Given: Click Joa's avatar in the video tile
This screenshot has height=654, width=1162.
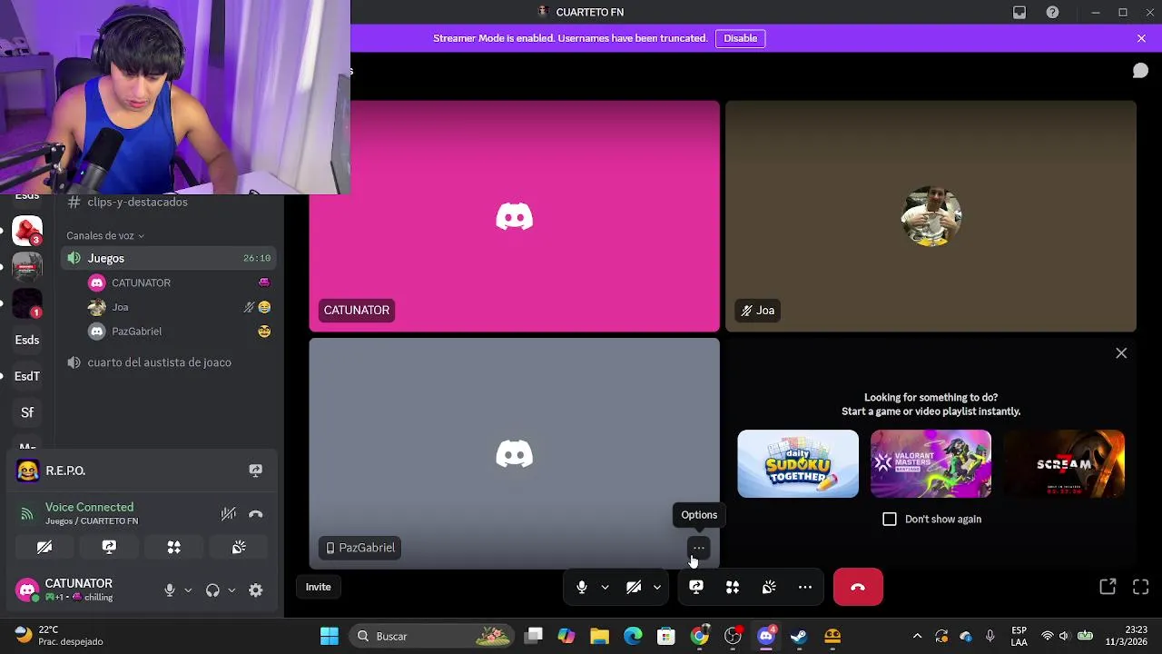Looking at the screenshot, I should point(931,216).
